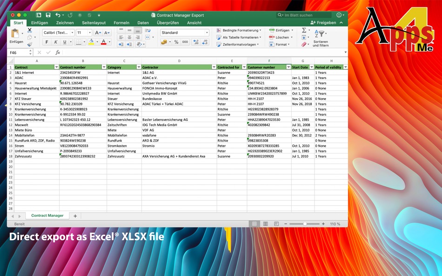Expand the formula bar arrow
This screenshot has width=442, height=276.
[x=345, y=53]
